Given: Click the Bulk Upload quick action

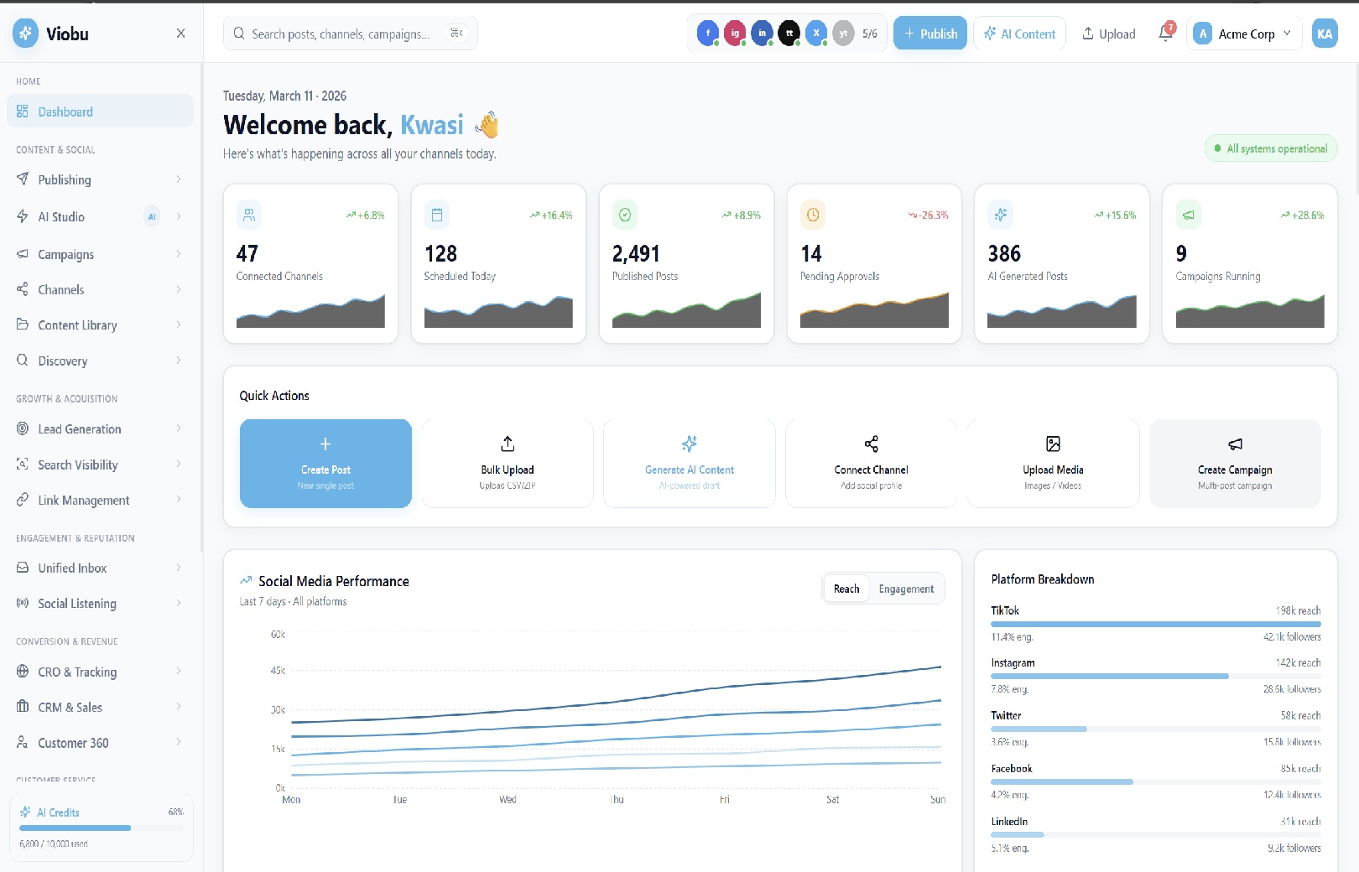Looking at the screenshot, I should (x=508, y=464).
